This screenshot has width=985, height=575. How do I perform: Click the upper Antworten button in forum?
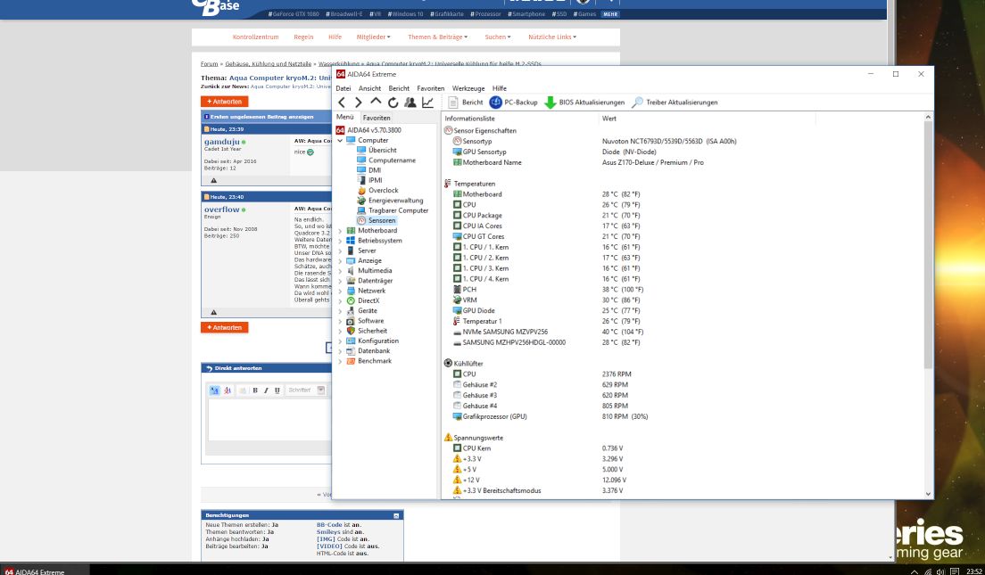[x=225, y=102]
